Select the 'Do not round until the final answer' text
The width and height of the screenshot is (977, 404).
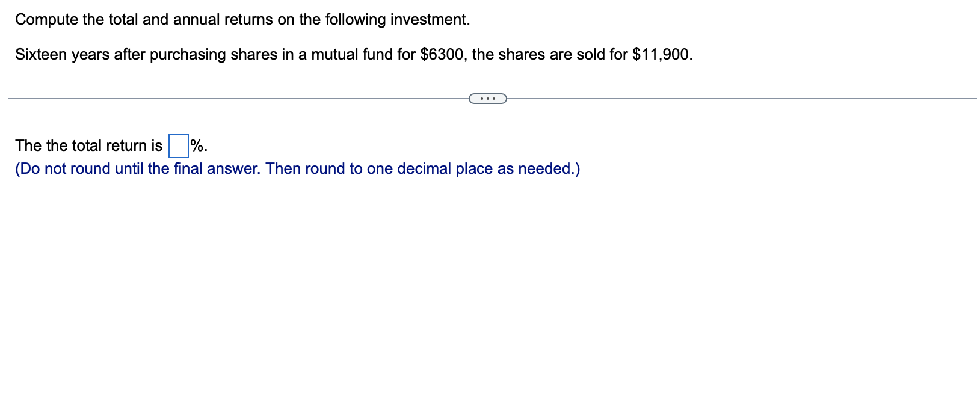point(297,168)
